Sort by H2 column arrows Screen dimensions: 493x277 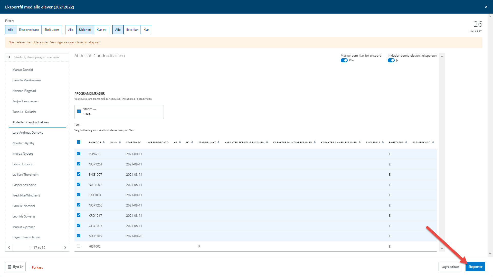pyautogui.click(x=192, y=142)
